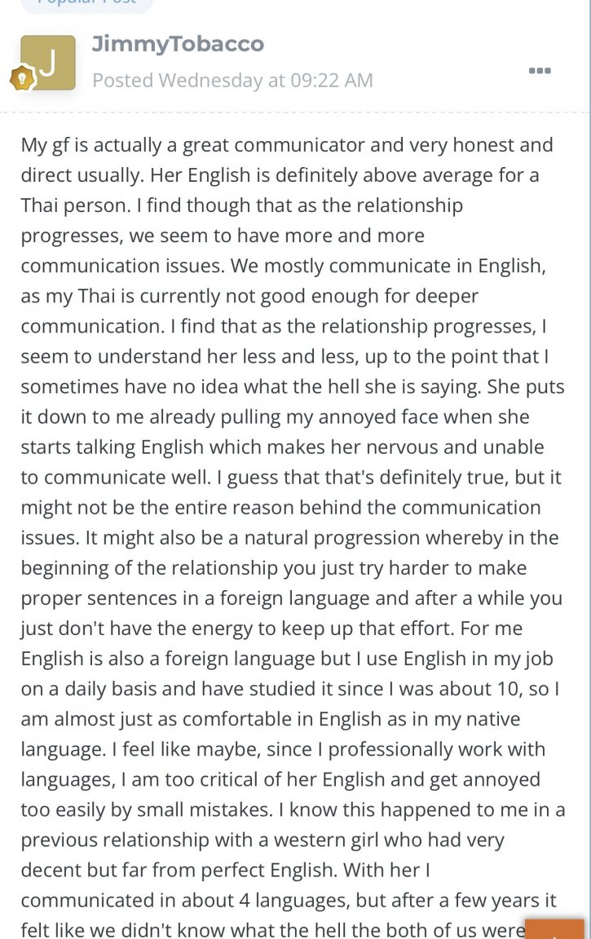591x939 pixels.
Task: Click the partially visible Popular Post badge
Action: coord(87,5)
